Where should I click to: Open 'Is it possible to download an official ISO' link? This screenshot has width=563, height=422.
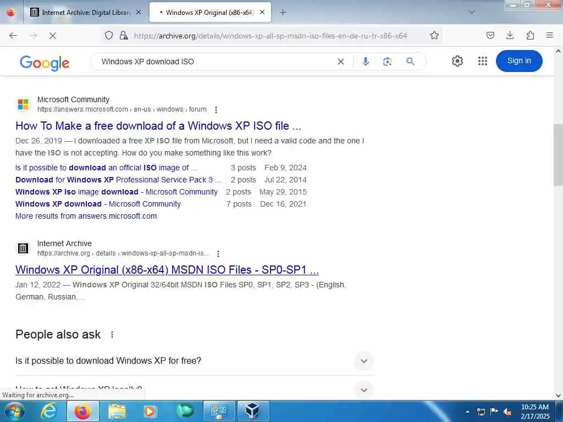click(106, 168)
